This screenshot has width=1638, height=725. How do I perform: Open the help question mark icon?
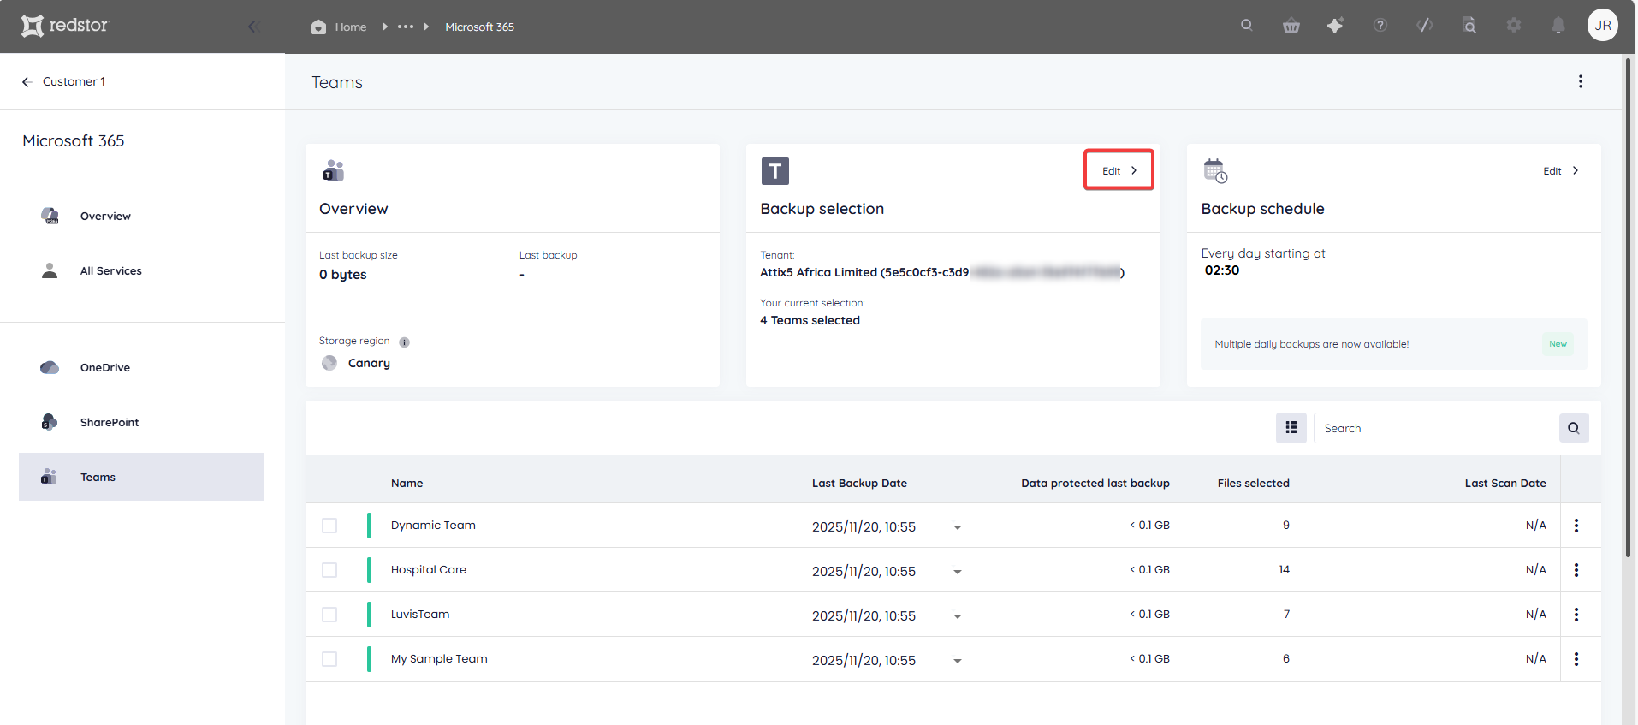point(1380,26)
